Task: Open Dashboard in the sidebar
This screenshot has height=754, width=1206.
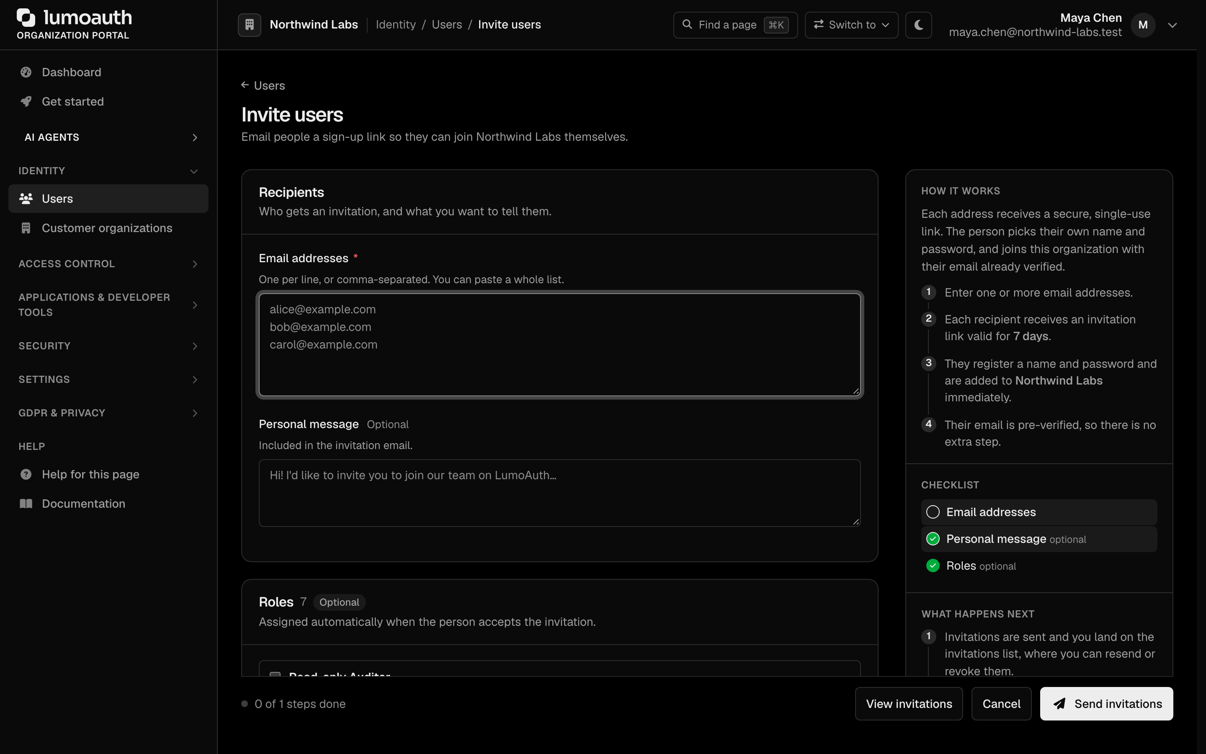Action: coord(108,72)
